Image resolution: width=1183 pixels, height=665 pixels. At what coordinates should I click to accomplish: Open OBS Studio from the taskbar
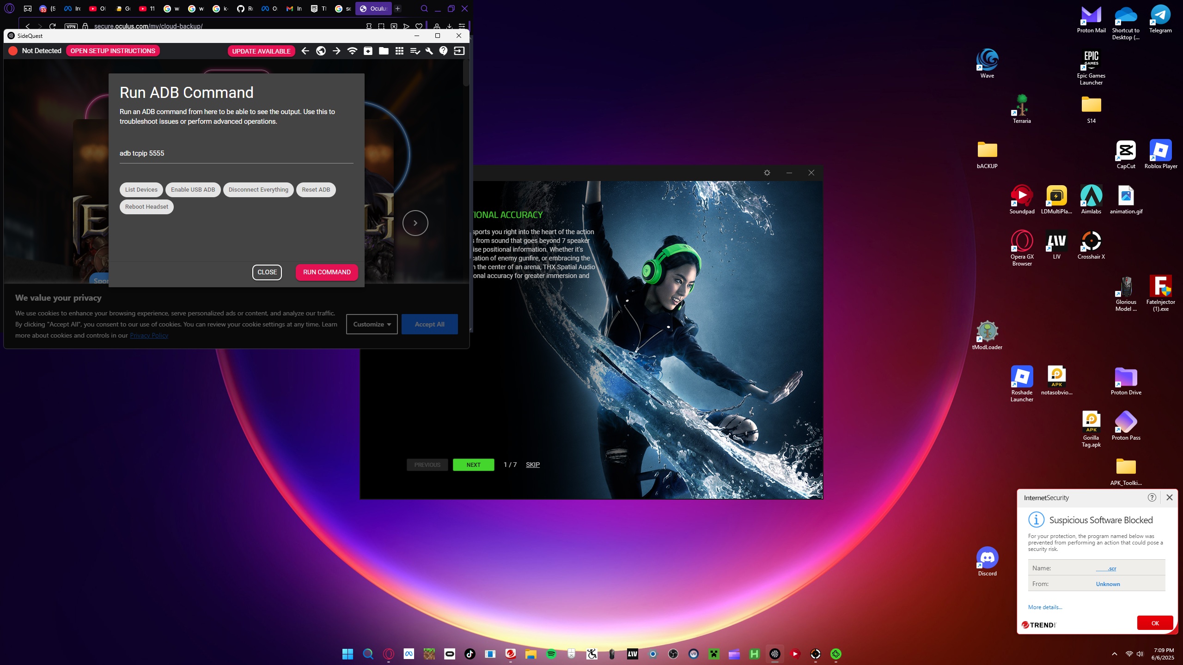coord(673,653)
